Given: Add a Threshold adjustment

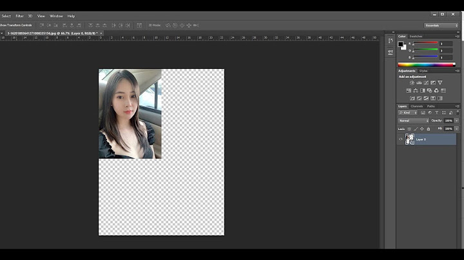Looking at the screenshot, I should (x=426, y=98).
